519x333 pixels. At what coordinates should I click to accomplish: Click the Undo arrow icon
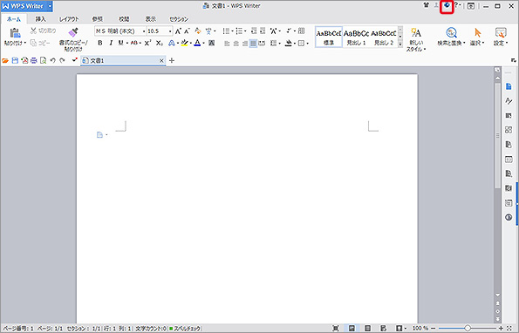52,60
